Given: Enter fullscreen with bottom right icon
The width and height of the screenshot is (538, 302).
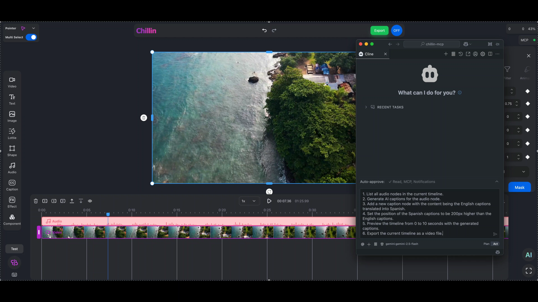Looking at the screenshot, I should [529, 271].
